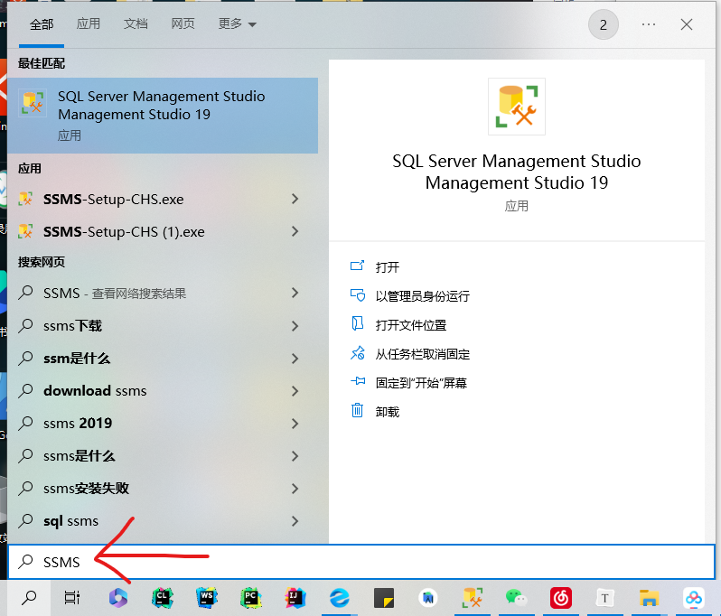Select the sql ssms suggestion

(x=163, y=521)
